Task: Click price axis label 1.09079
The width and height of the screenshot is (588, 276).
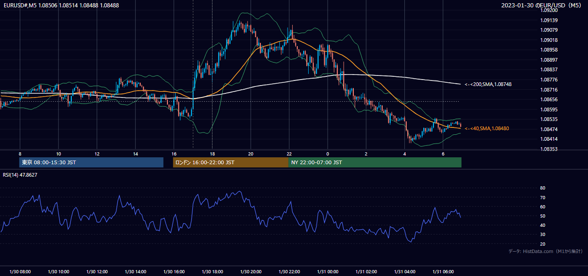Action: click(x=549, y=30)
